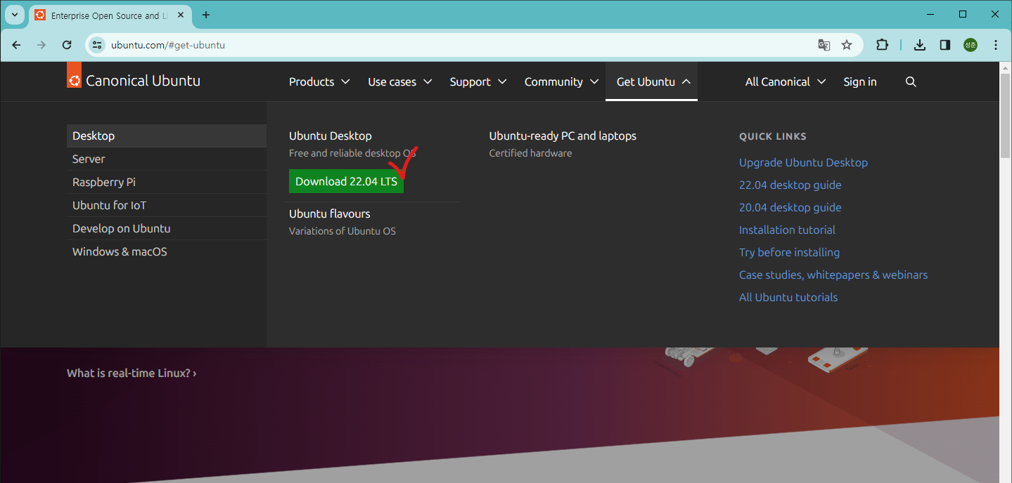The image size is (1012, 483).
Task: Click the Download 22.04 LTS button
Action: pyautogui.click(x=346, y=181)
